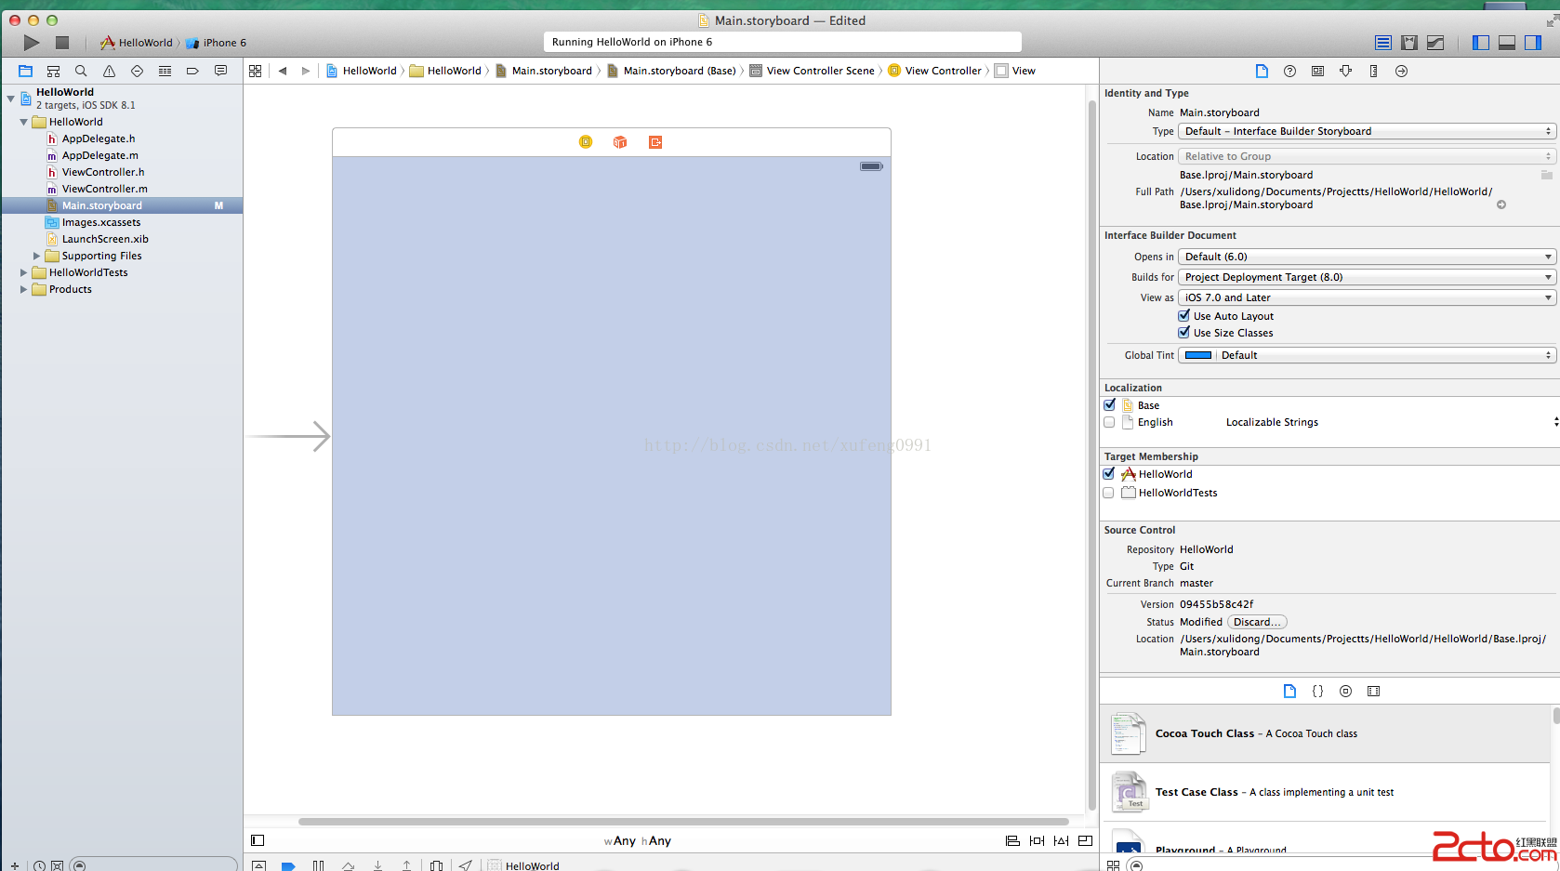Show the Object library icon
Image resolution: width=1560 pixels, height=871 pixels.
(1345, 691)
